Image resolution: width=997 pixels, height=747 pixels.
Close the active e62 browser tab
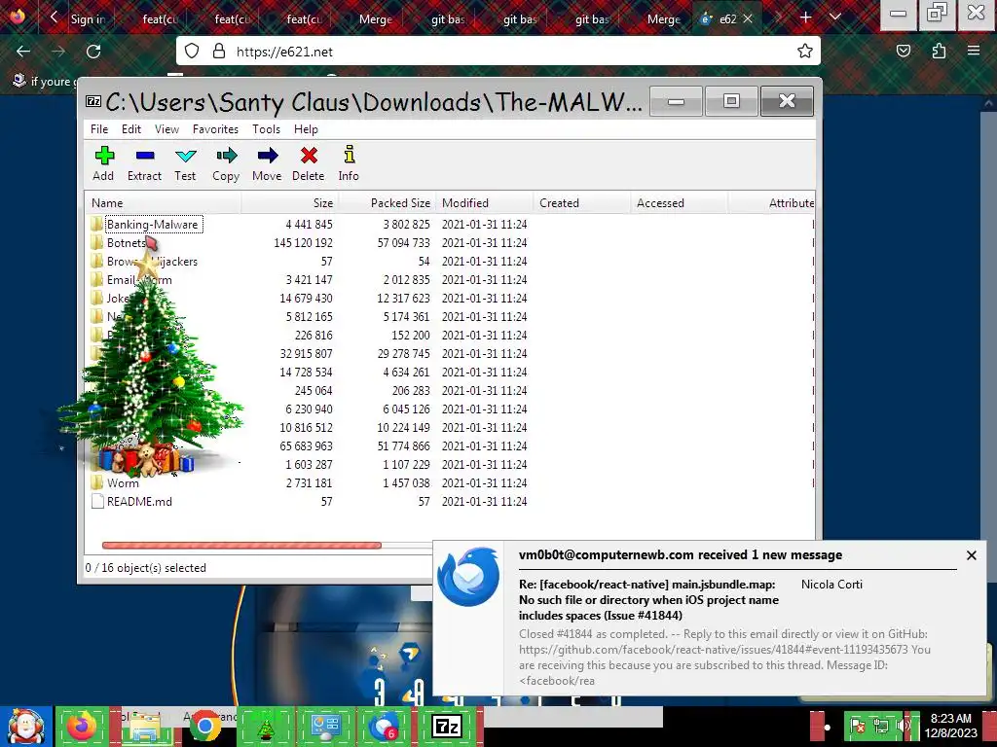pos(748,18)
